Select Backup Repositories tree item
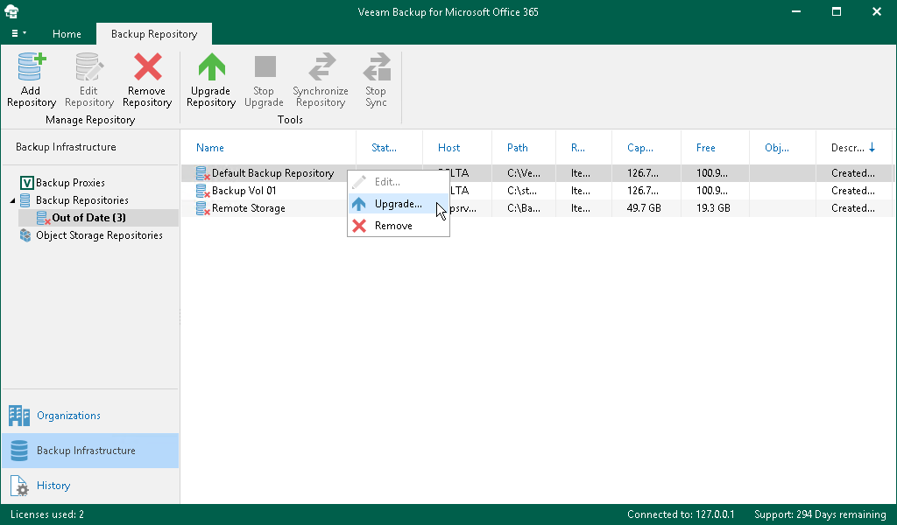 81,200
